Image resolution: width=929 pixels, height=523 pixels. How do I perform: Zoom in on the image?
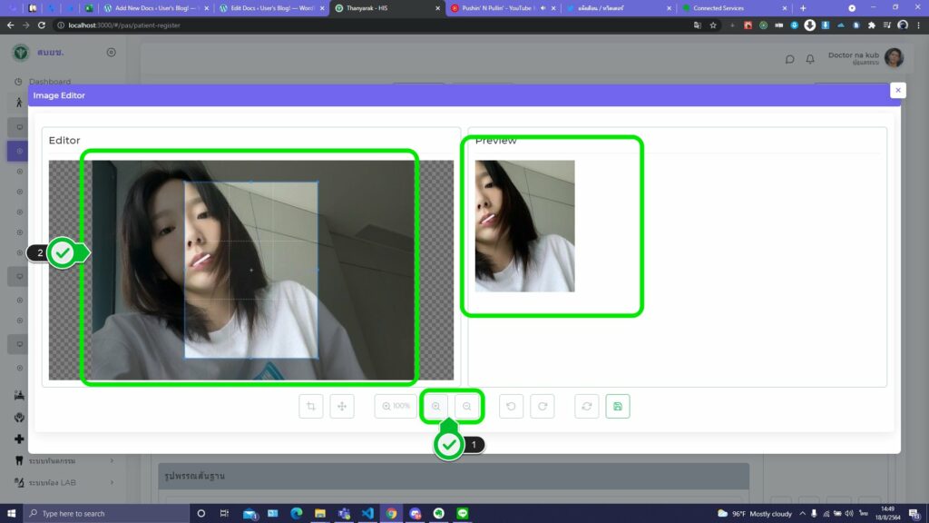point(436,406)
